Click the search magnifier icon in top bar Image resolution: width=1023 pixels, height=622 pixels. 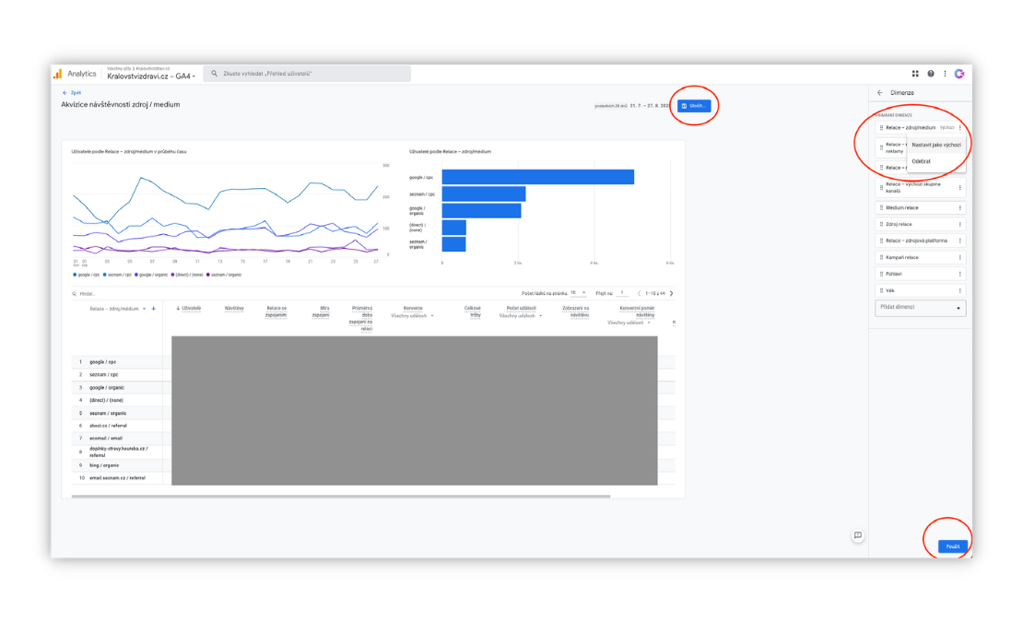click(214, 74)
